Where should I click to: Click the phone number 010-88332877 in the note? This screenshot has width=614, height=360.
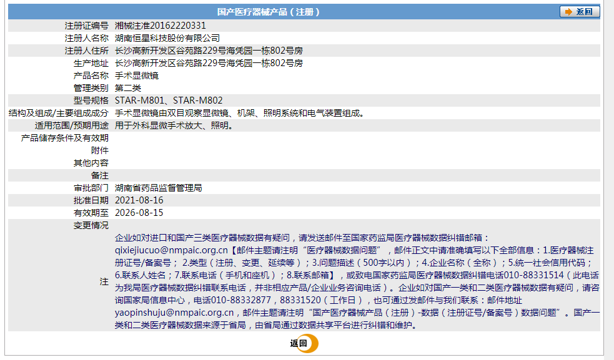tap(241, 300)
